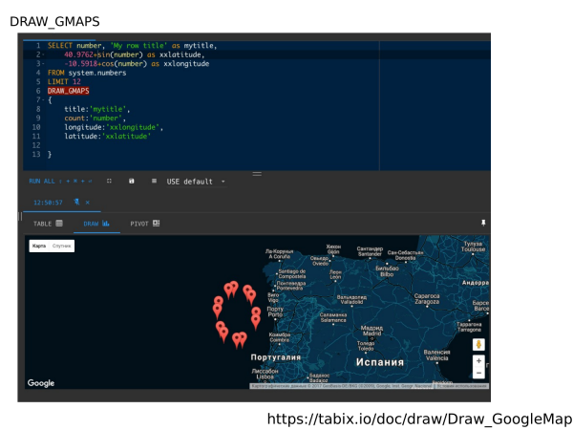Collapse the fold arrow on line 2
Screen dimensions: 573x430
pyautogui.click(x=44, y=54)
